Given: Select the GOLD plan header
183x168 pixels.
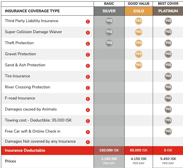Looking at the screenshot, I should (139, 11).
